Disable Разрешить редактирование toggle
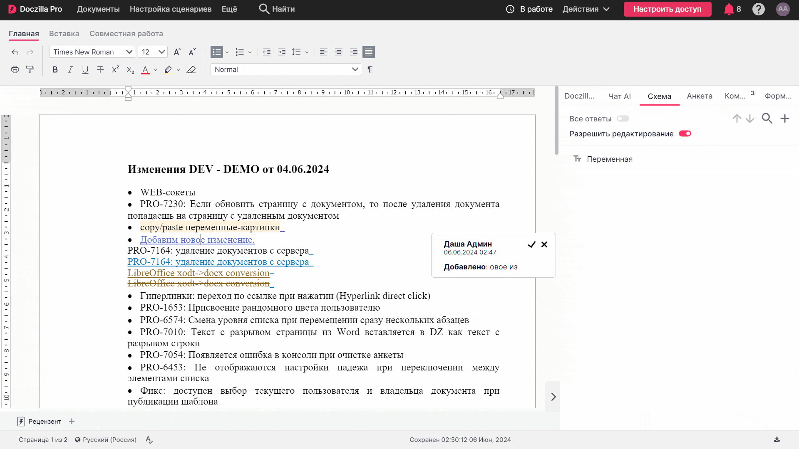The width and height of the screenshot is (799, 449). 685,134
